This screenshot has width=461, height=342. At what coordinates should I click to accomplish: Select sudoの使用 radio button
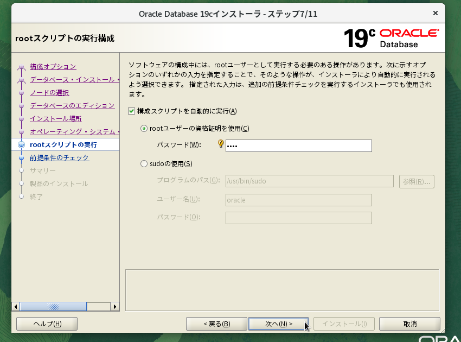(144, 164)
